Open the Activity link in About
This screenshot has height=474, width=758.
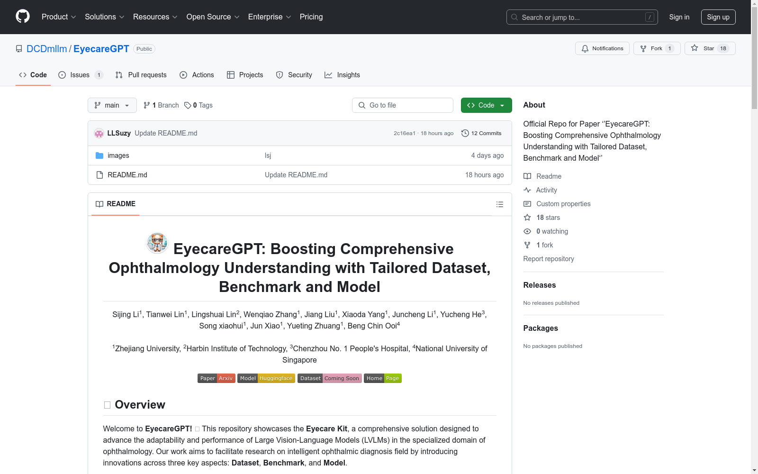pyautogui.click(x=541, y=190)
